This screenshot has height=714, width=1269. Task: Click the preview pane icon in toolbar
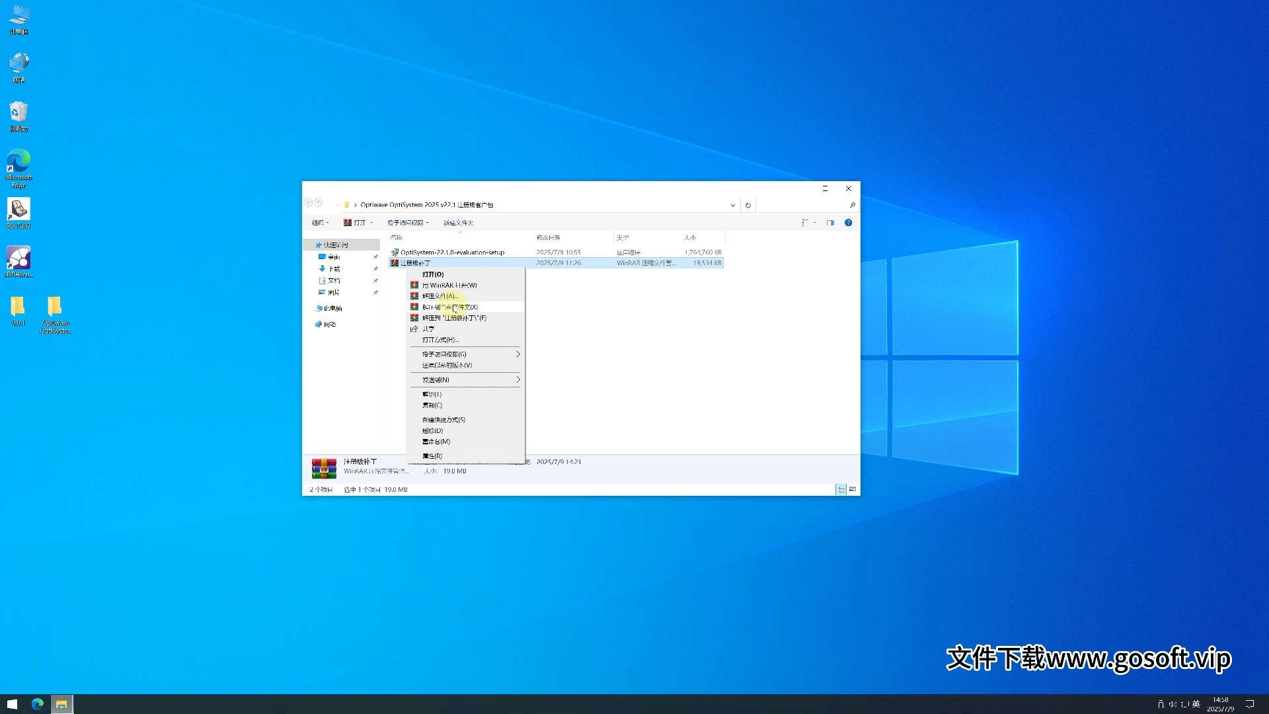point(830,223)
